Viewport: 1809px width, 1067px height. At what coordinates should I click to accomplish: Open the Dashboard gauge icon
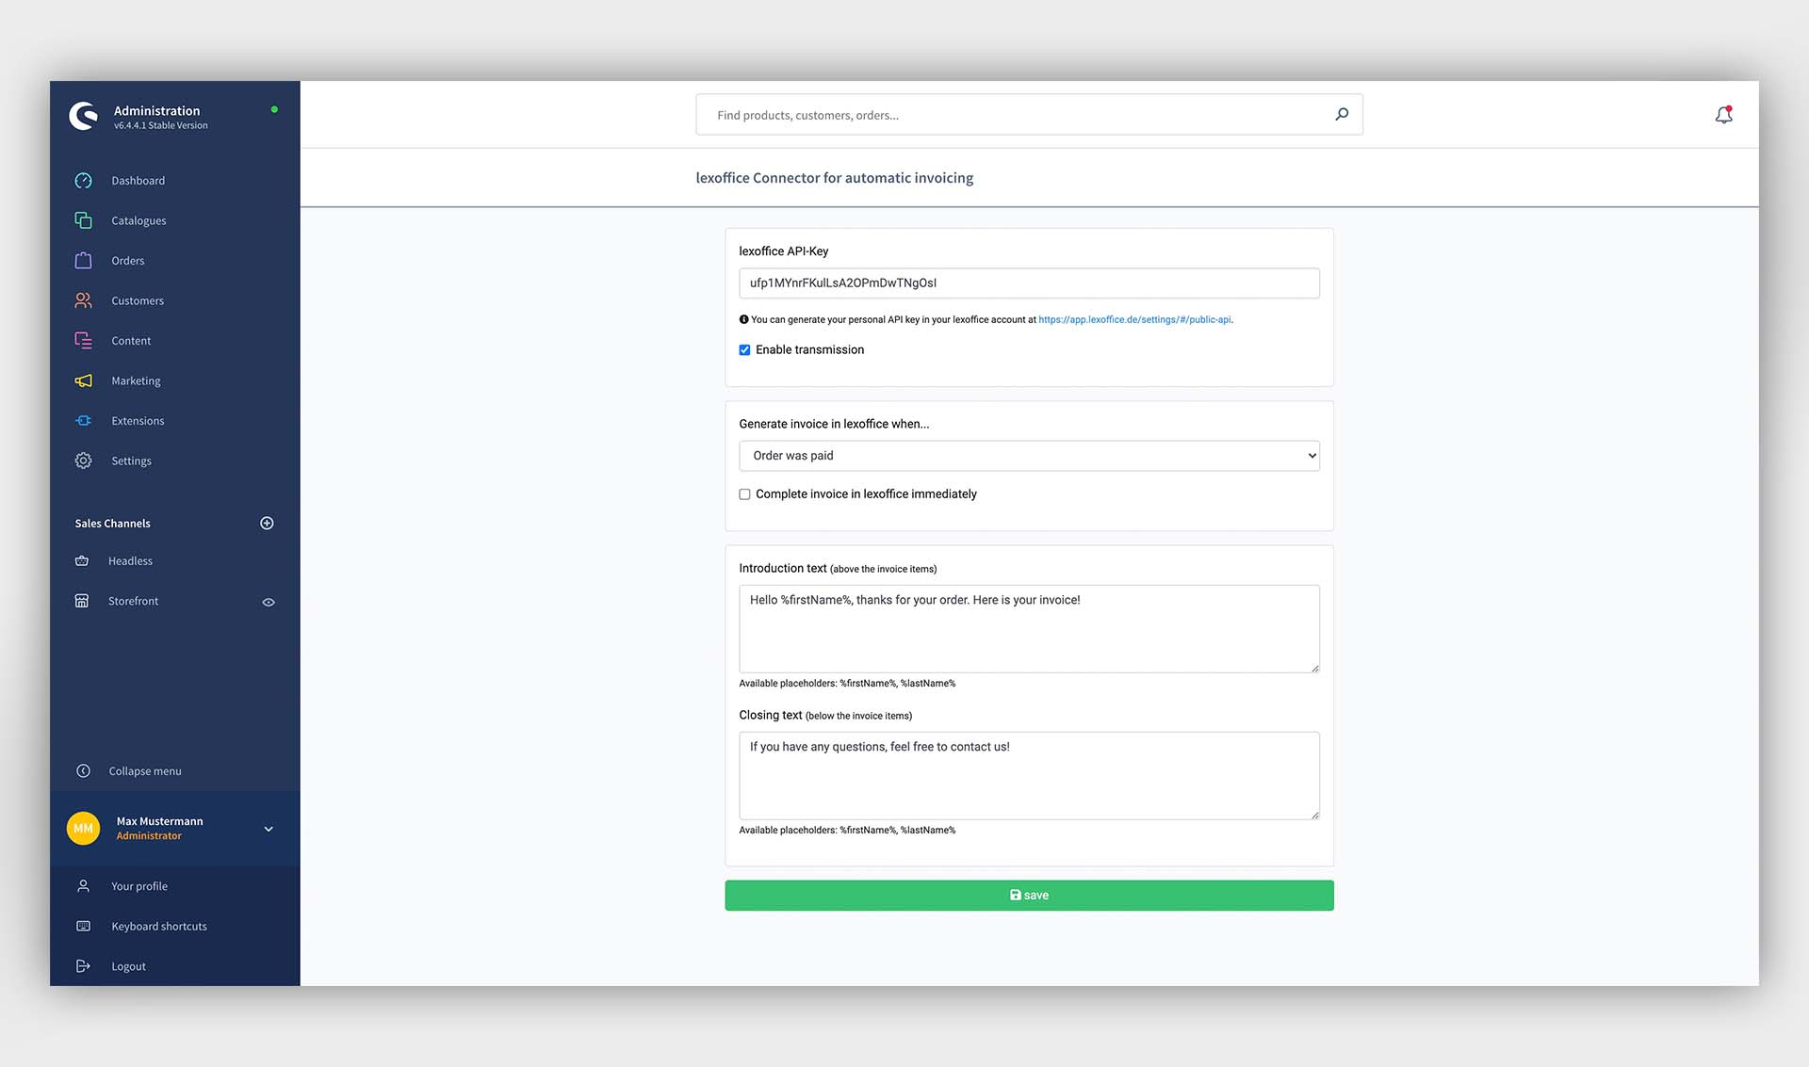click(83, 181)
